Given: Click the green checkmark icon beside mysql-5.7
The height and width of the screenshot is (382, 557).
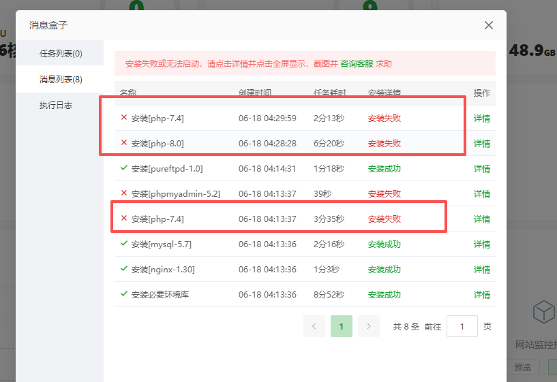Looking at the screenshot, I should pyautogui.click(x=124, y=243).
